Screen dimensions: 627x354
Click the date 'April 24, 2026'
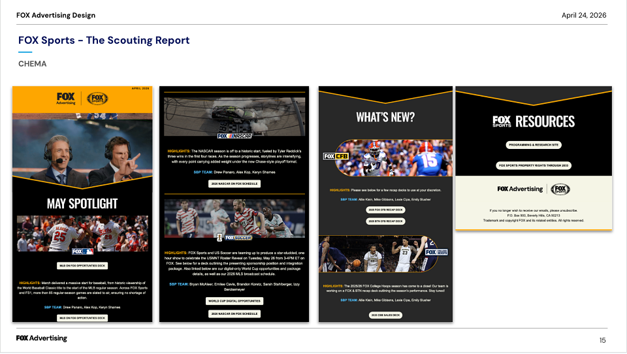584,15
